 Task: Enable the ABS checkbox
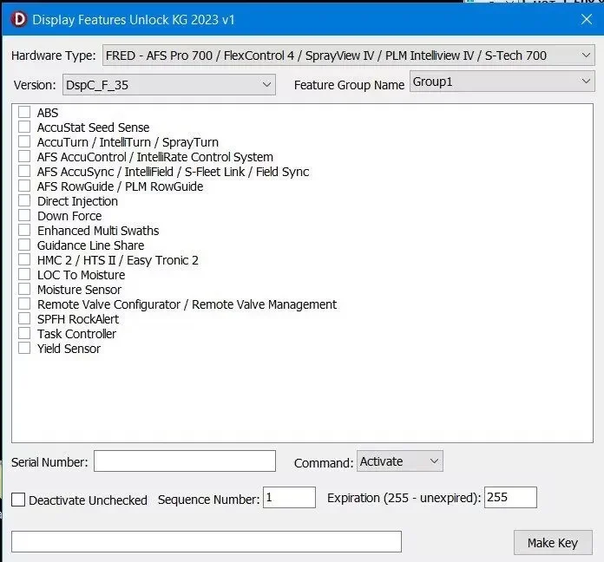(24, 112)
